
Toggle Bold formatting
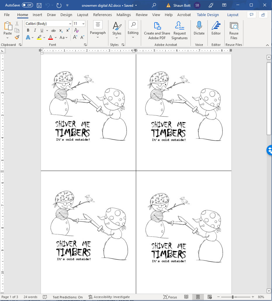click(x=28, y=30)
